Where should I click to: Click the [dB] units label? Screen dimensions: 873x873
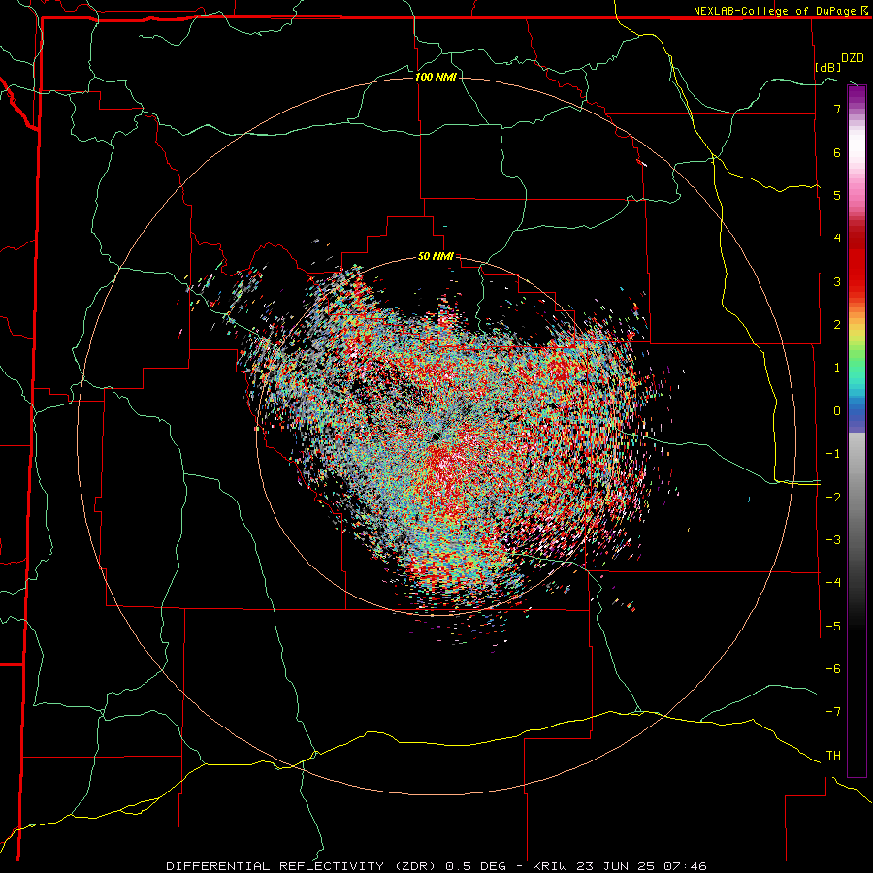pyautogui.click(x=828, y=67)
